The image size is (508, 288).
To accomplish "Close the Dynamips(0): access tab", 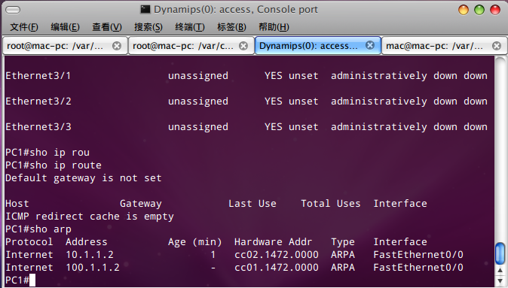I will coord(370,45).
